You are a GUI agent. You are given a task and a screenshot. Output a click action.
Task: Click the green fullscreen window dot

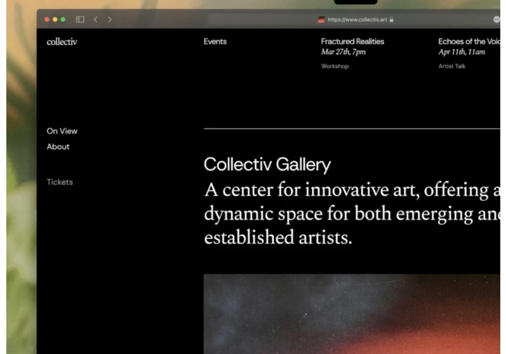tap(63, 20)
